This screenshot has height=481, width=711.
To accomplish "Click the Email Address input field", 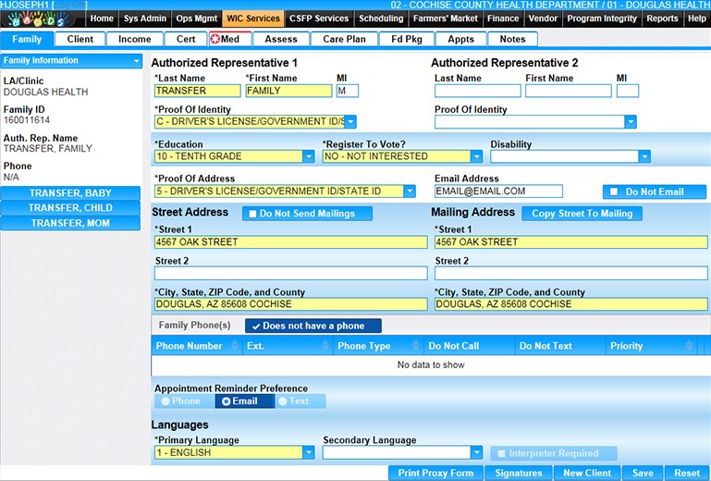I will point(498,191).
